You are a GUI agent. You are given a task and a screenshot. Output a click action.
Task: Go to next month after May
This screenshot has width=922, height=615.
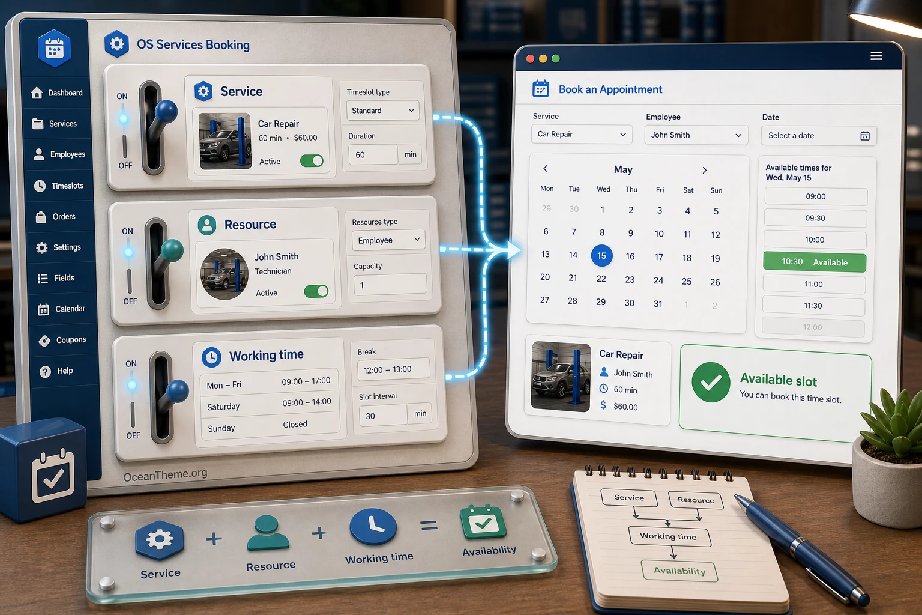705,170
